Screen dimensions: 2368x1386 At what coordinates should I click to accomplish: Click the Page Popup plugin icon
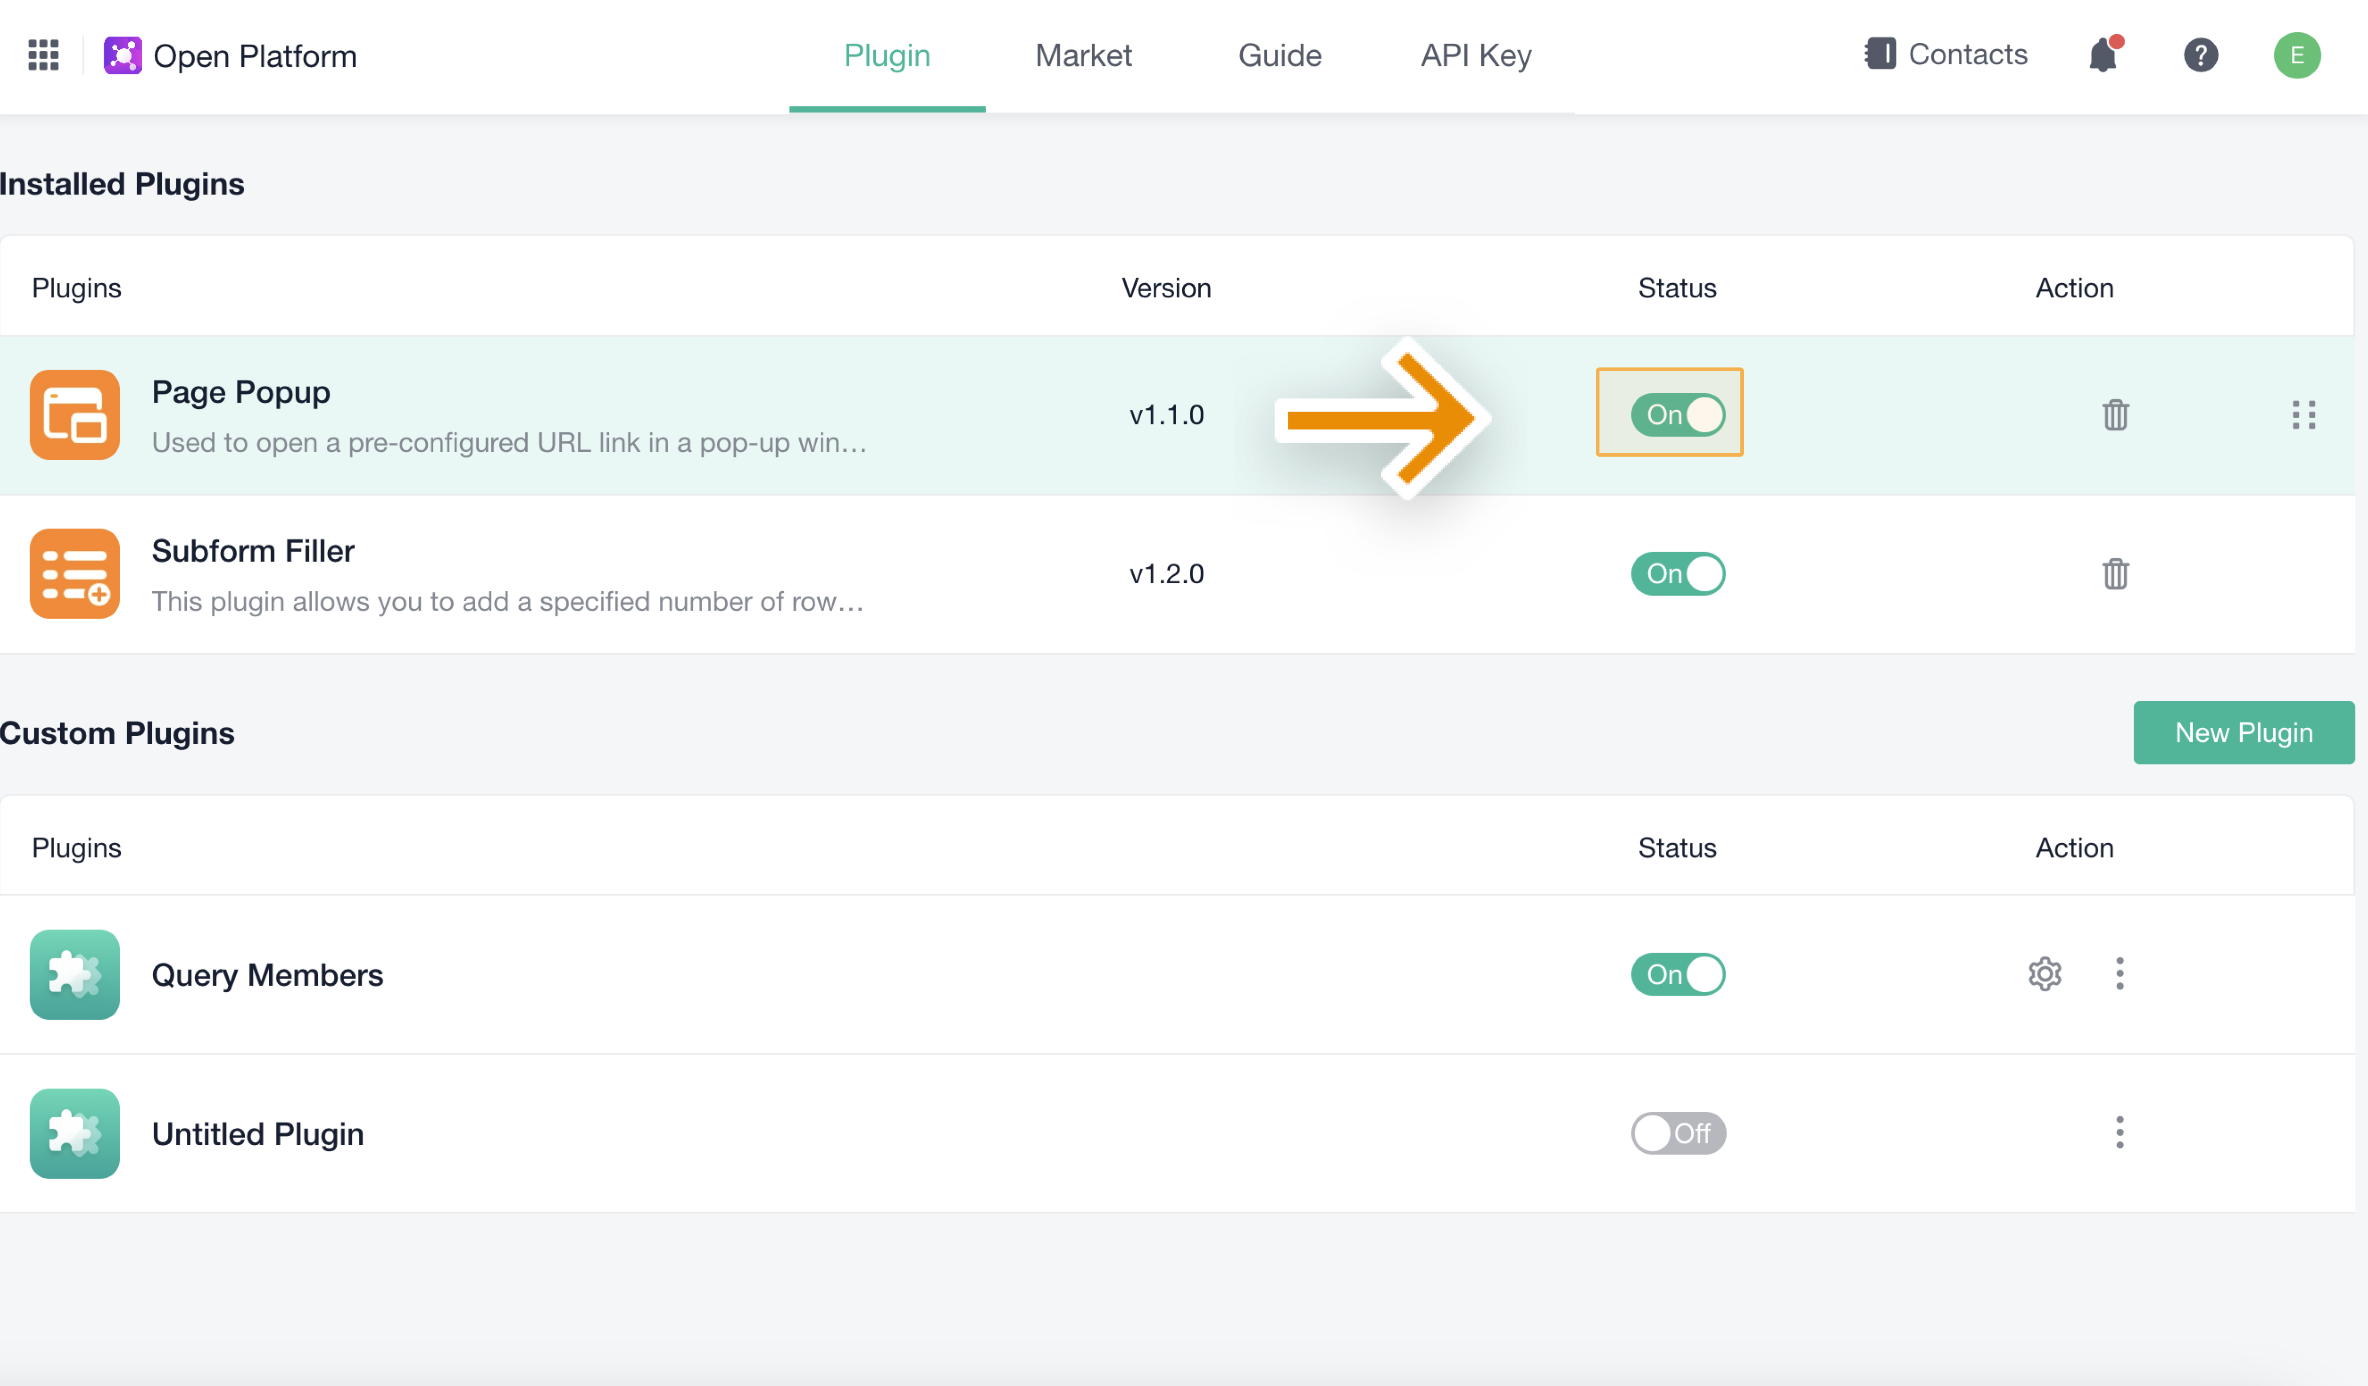point(74,415)
